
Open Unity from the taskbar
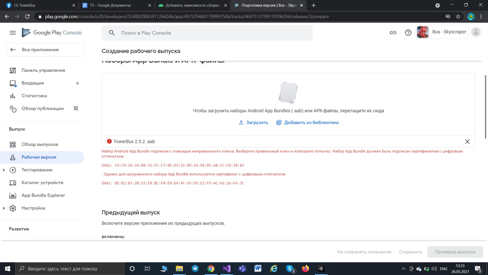point(321,269)
